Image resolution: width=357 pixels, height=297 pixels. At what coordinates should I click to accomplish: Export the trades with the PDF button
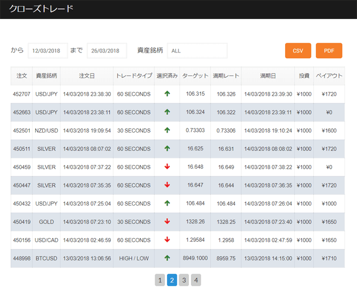click(x=329, y=50)
